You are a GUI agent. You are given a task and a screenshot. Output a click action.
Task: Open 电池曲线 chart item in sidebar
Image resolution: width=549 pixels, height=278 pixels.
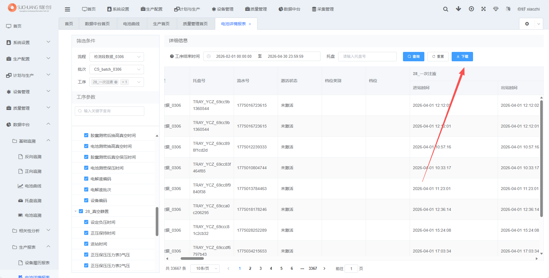tap(33, 186)
